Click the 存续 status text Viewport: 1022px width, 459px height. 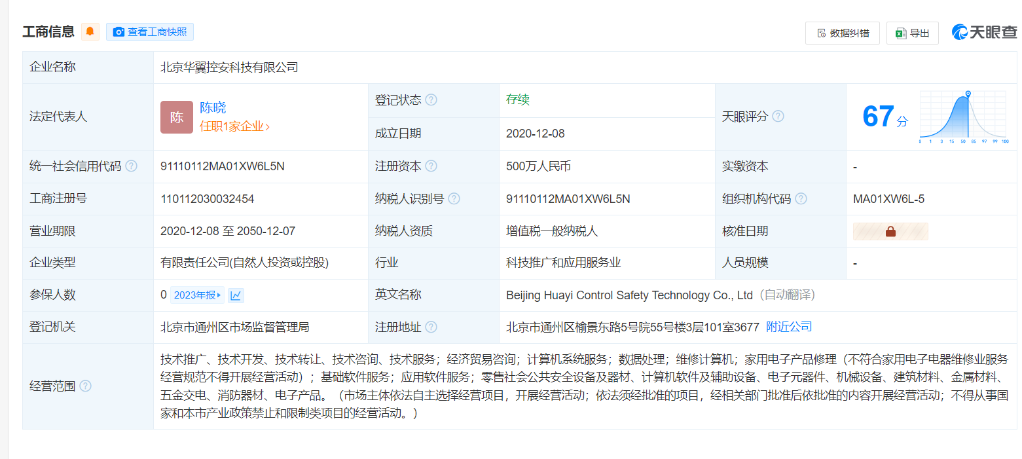[x=517, y=100]
